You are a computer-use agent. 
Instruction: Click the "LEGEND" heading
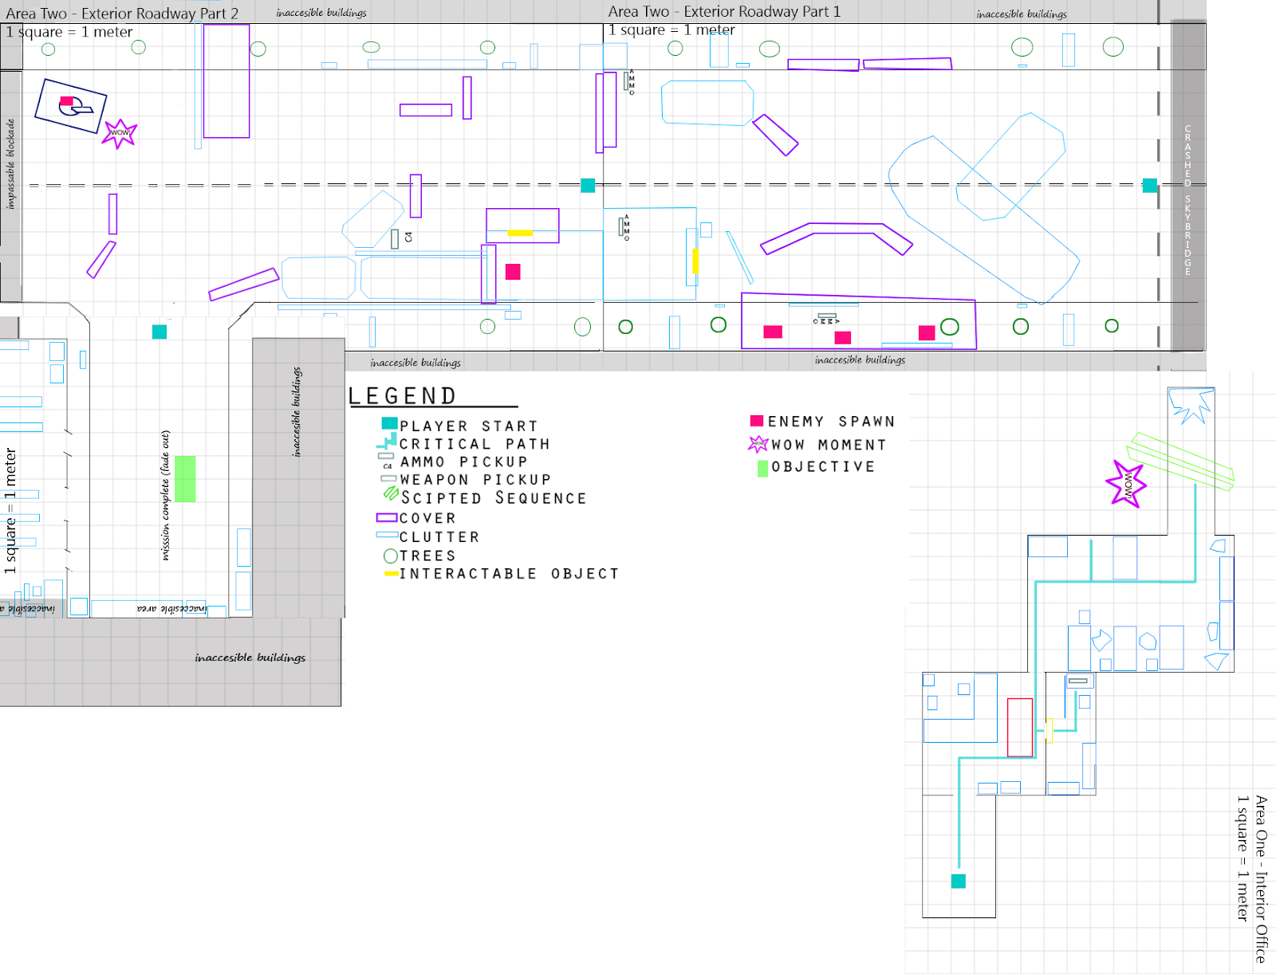click(x=403, y=396)
